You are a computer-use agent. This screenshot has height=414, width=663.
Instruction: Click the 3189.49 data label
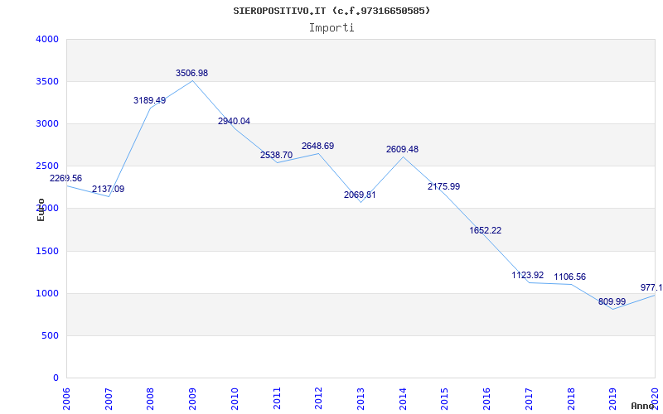[x=149, y=100]
